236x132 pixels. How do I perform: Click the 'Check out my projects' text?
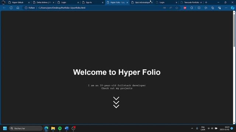coord(117,88)
